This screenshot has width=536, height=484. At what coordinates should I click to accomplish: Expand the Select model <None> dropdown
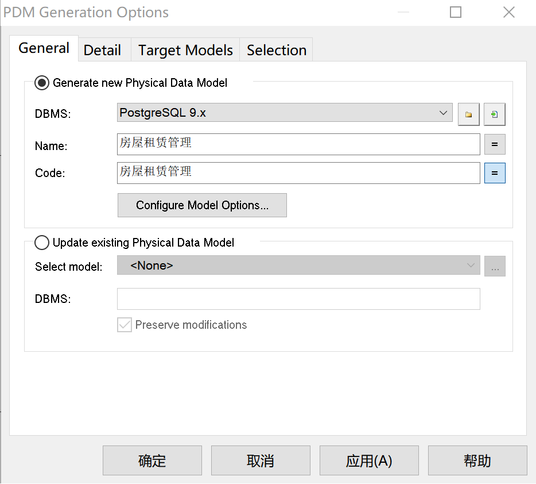click(x=298, y=266)
